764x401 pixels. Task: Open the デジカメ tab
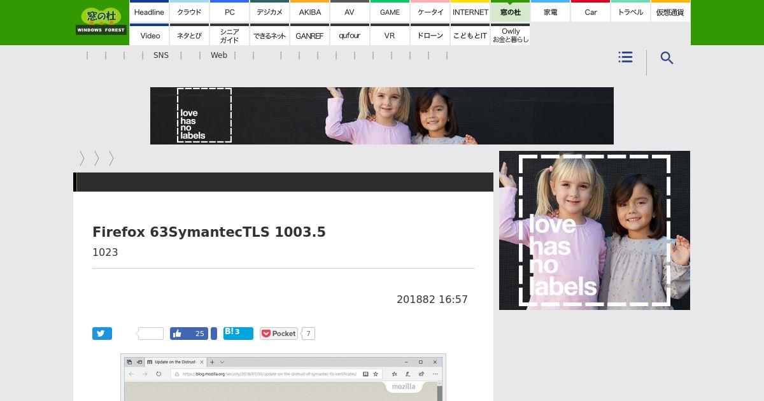click(269, 11)
